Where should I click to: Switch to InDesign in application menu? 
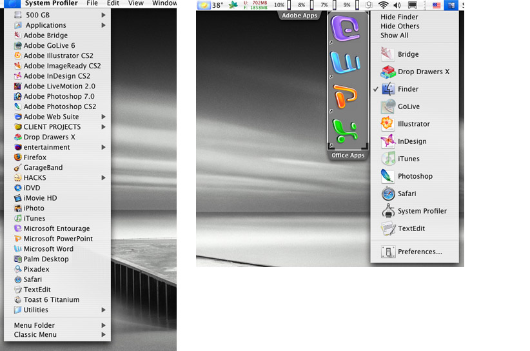(415, 141)
